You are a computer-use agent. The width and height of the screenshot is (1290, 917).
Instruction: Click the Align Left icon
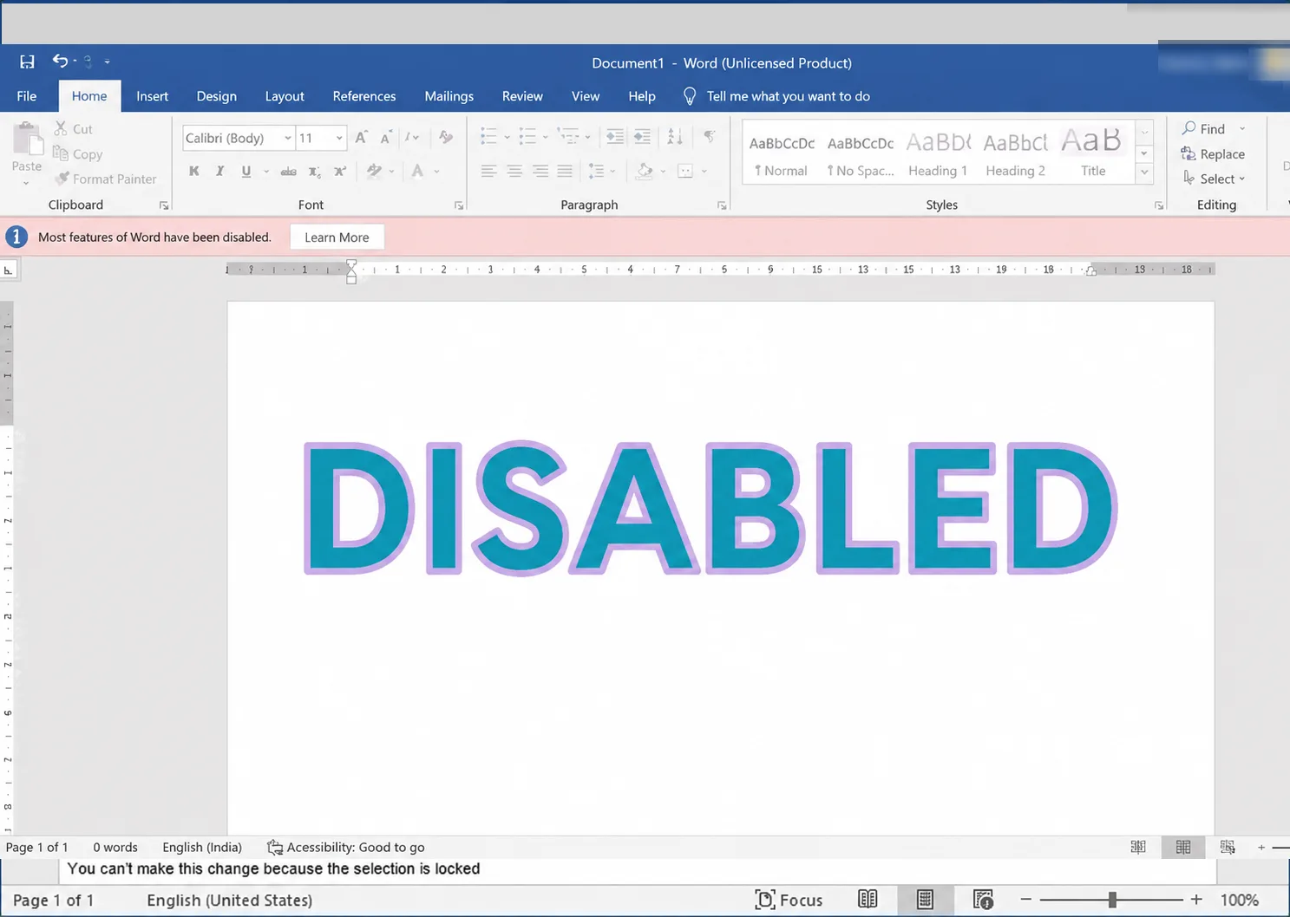click(x=489, y=171)
